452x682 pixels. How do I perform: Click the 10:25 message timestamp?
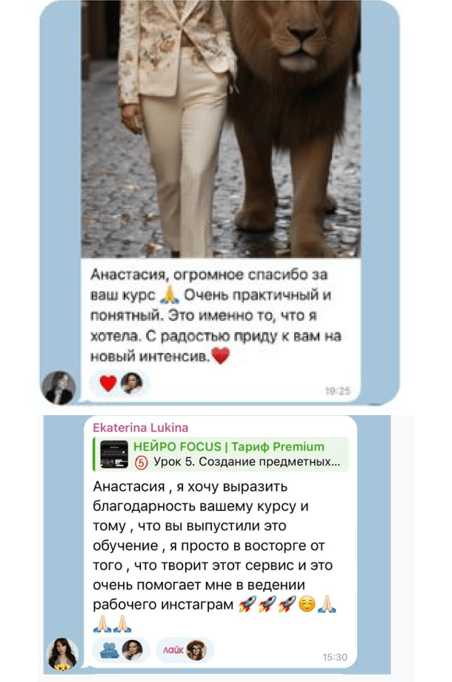[338, 391]
